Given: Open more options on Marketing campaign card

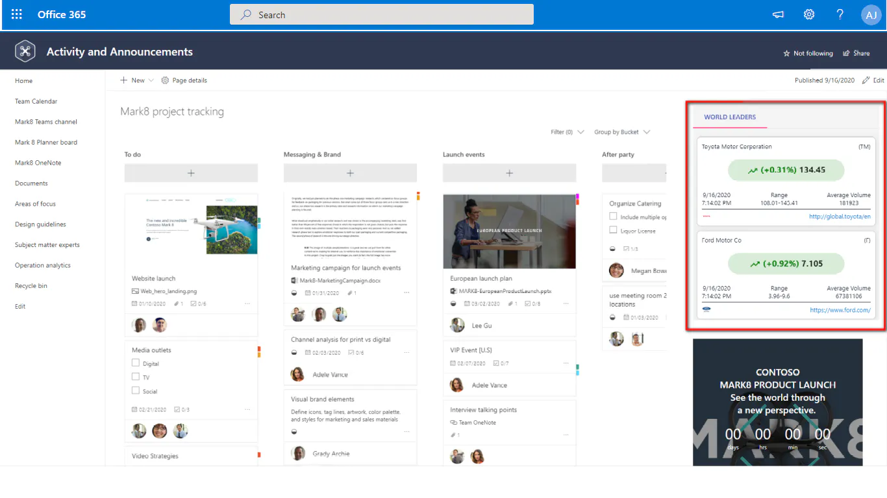Looking at the screenshot, I should click(406, 293).
